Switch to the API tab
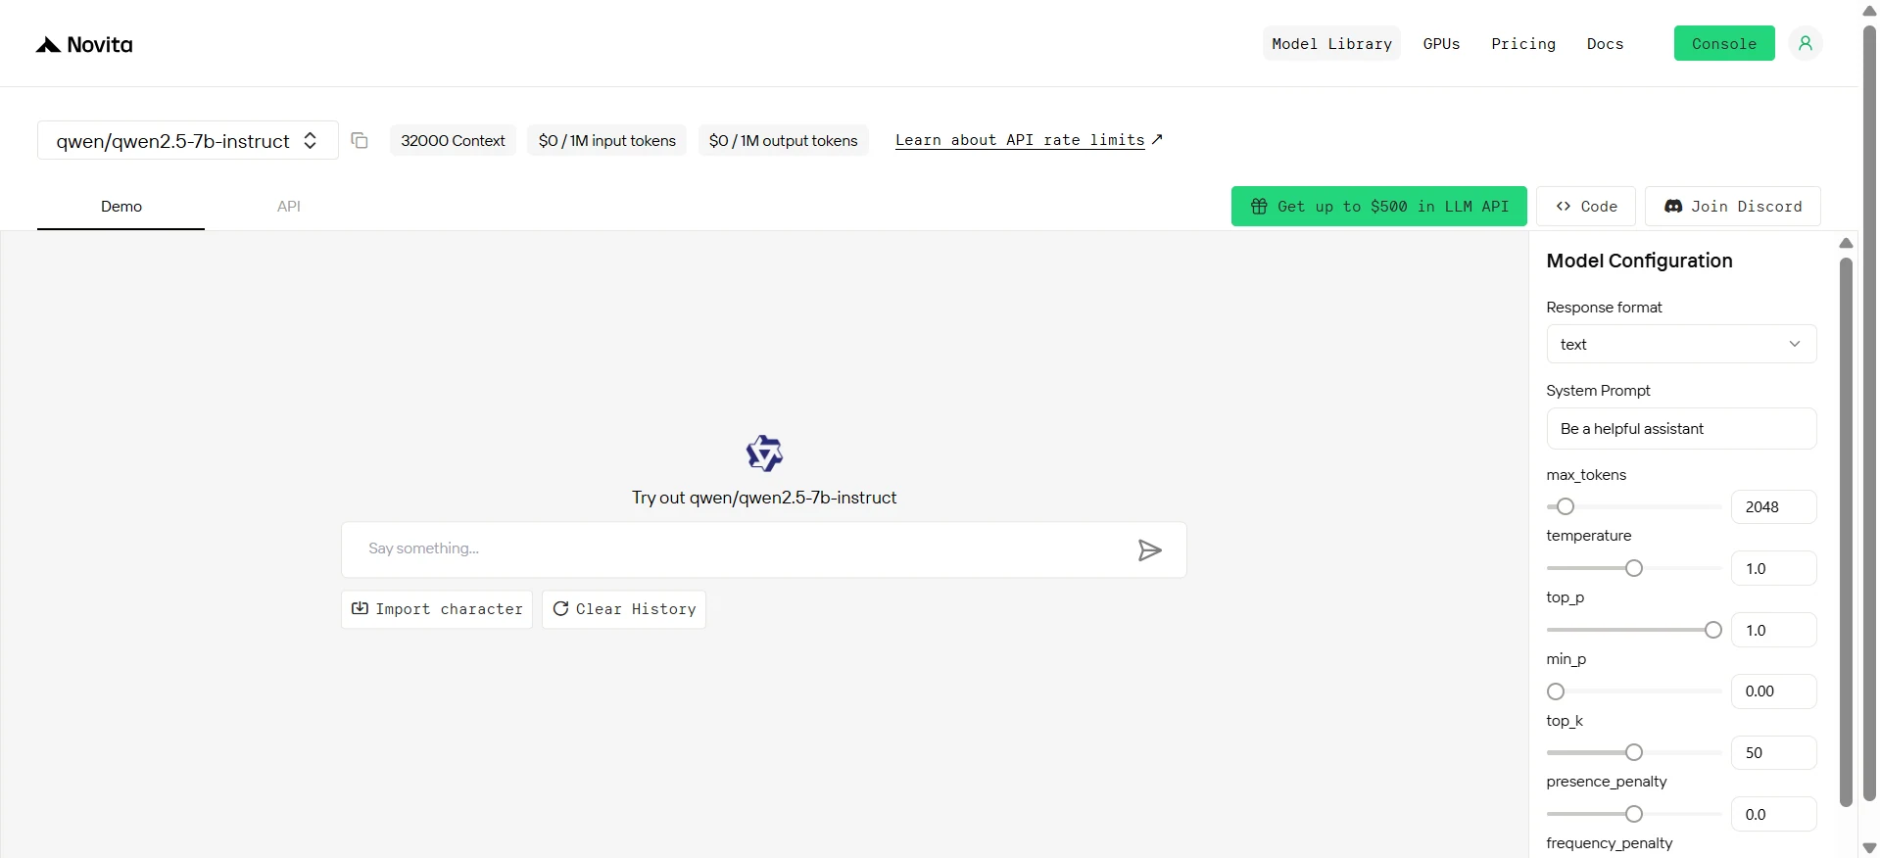The width and height of the screenshot is (1880, 858). pos(288,207)
